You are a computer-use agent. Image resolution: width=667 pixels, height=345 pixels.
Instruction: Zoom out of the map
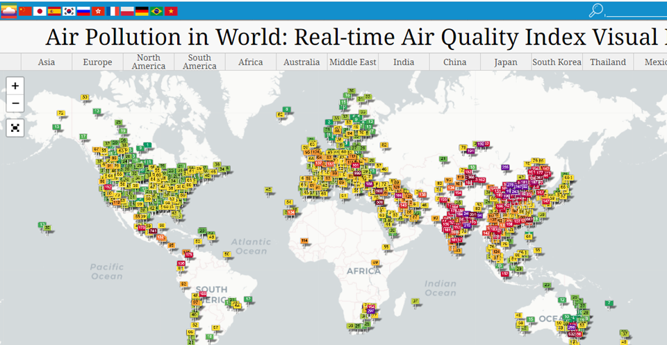click(x=15, y=104)
